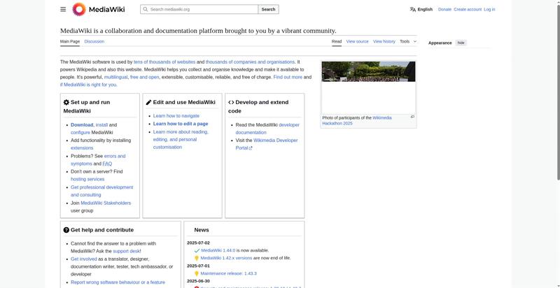Click the Log in link

point(489,9)
